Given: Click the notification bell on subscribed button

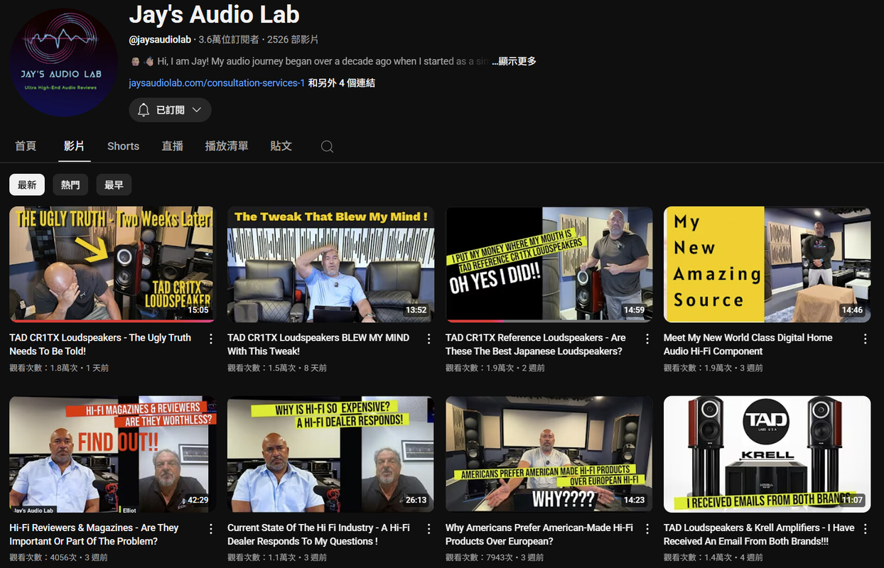Looking at the screenshot, I should [144, 110].
